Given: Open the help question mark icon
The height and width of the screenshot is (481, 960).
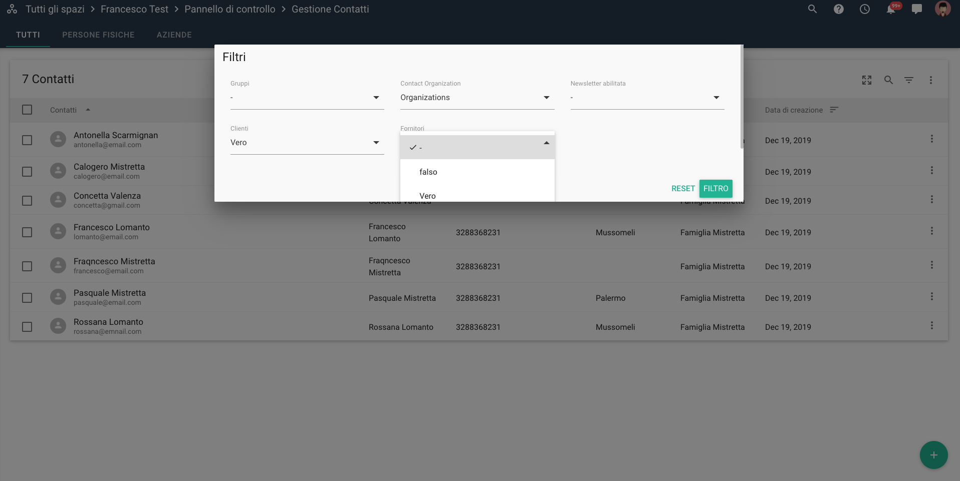Looking at the screenshot, I should pyautogui.click(x=838, y=9).
